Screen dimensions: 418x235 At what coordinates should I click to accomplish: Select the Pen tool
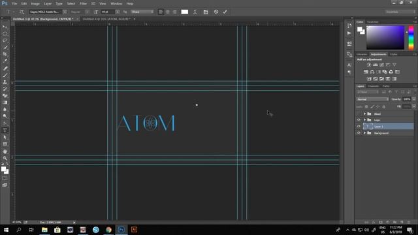(5, 123)
